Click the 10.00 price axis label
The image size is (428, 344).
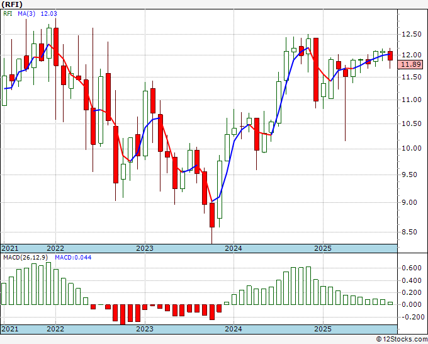(x=412, y=148)
